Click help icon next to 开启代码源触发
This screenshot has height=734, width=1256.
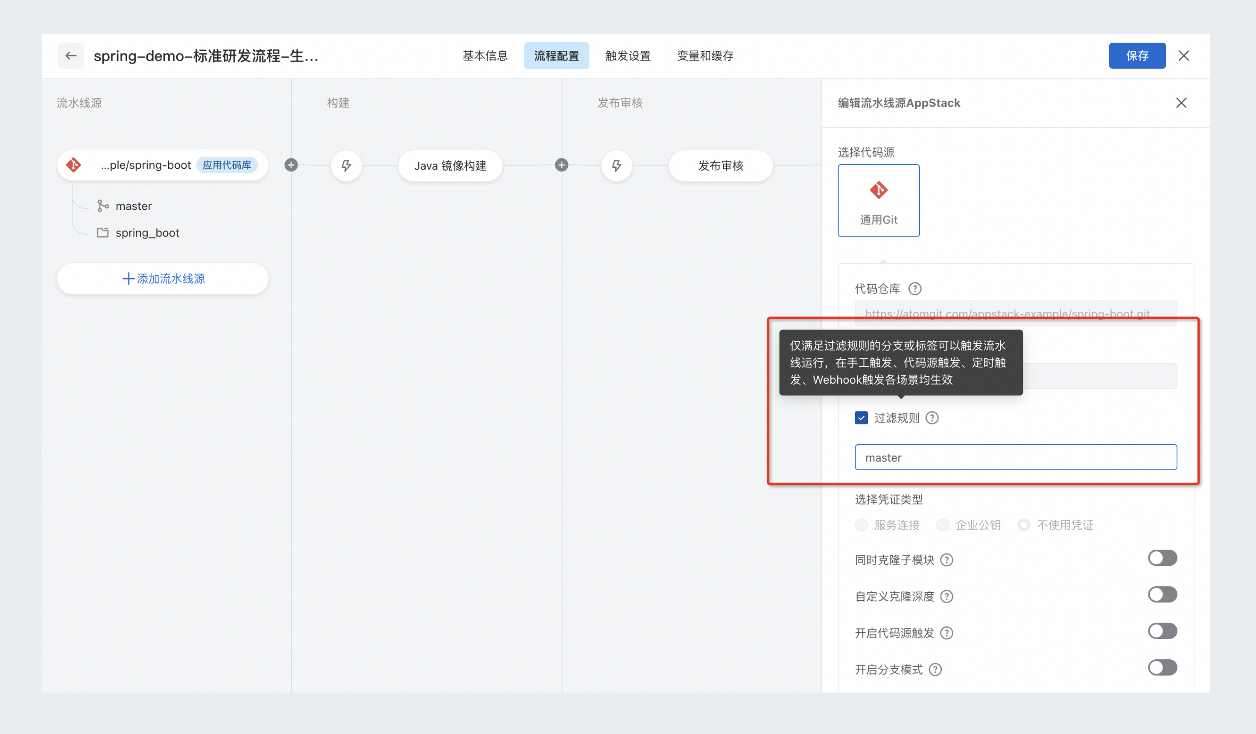click(947, 632)
